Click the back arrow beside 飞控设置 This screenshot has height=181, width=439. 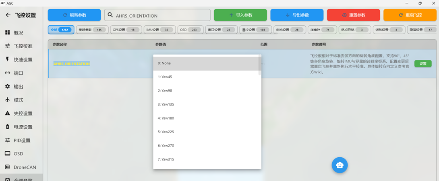[8, 15]
